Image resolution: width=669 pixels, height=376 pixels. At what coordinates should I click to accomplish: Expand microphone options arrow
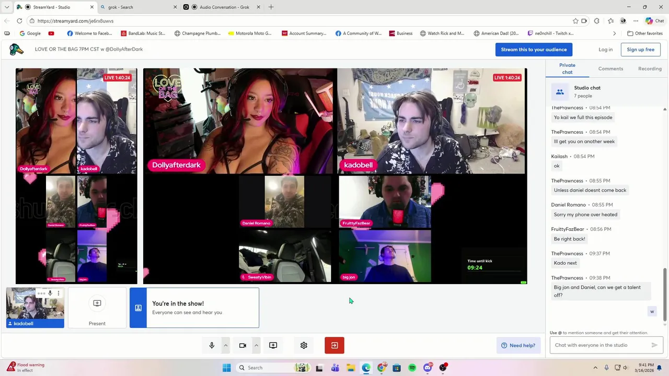coord(226,345)
